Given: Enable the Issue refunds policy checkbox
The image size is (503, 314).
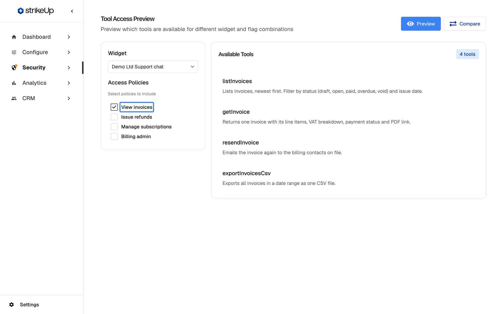Looking at the screenshot, I should click(x=114, y=117).
